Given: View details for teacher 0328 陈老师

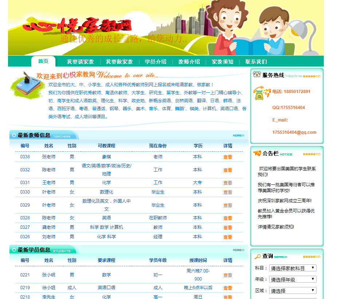Looking at the screenshot, I should (x=228, y=218).
